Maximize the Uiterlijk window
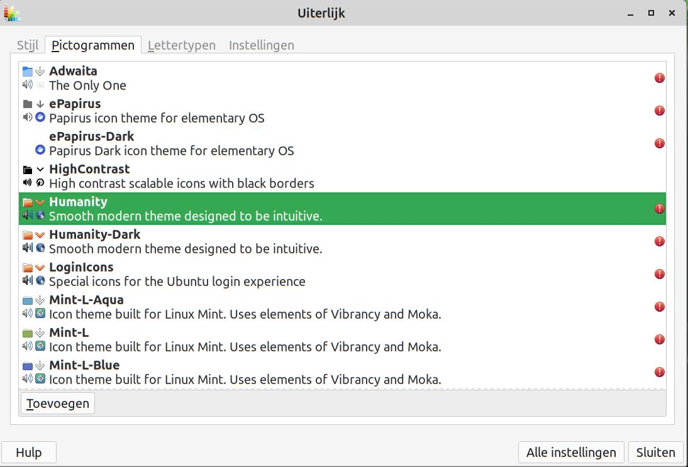 coord(651,13)
